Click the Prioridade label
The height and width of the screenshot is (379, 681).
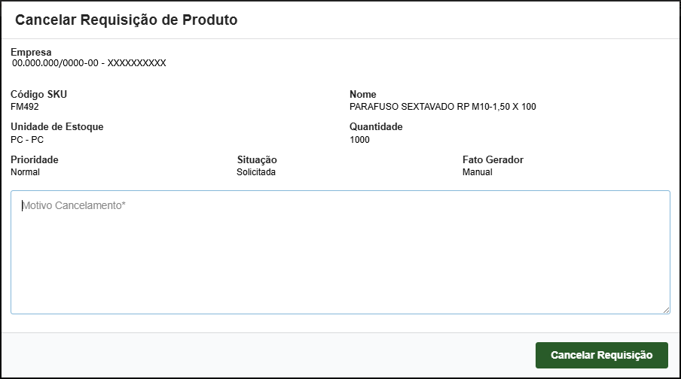click(35, 159)
